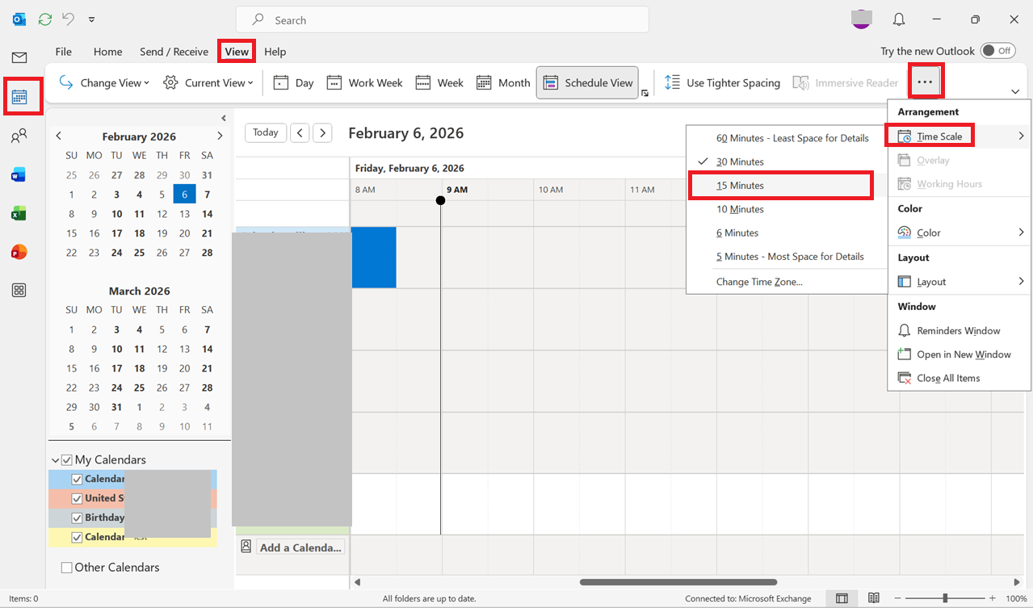Expand the Color submenu

pos(960,233)
